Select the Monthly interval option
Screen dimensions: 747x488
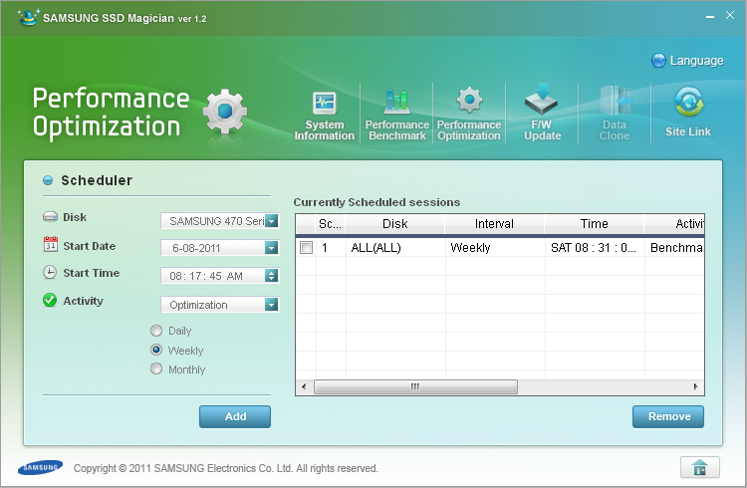pyautogui.click(x=177, y=369)
